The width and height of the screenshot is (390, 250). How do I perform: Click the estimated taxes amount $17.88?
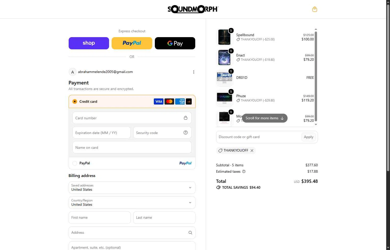click(312, 171)
